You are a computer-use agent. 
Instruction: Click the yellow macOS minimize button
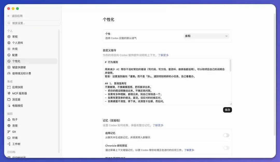coord(13,9)
